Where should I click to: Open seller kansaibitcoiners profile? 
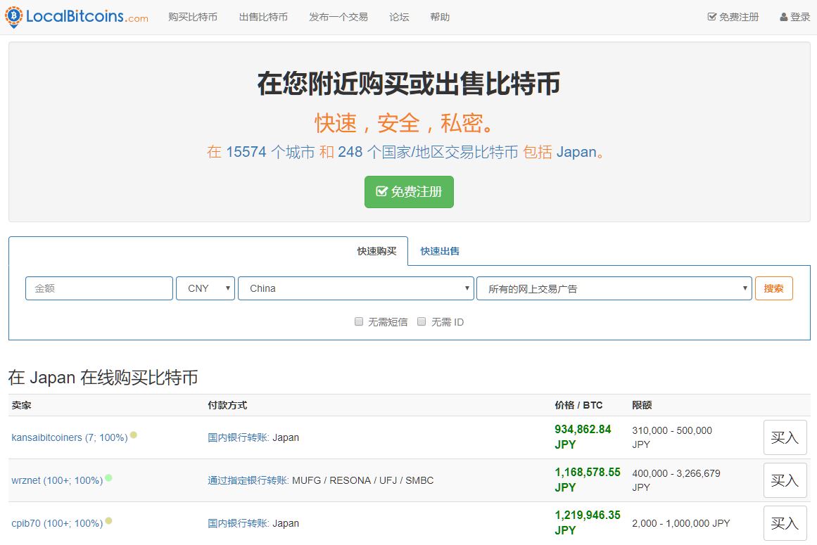[69, 438]
